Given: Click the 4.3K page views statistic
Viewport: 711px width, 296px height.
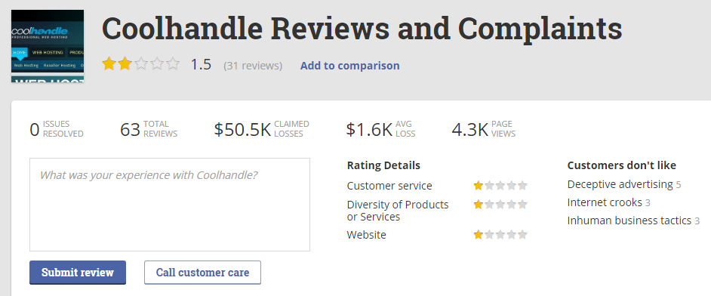Looking at the screenshot, I should click(483, 129).
